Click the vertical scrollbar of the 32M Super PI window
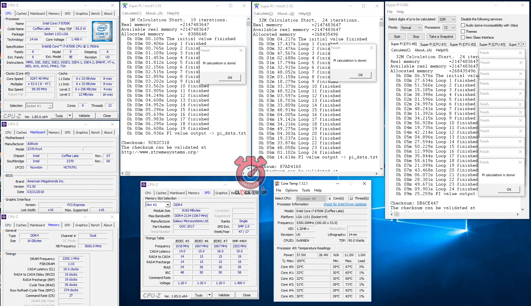This screenshot has width=531, height=306. 381,94
